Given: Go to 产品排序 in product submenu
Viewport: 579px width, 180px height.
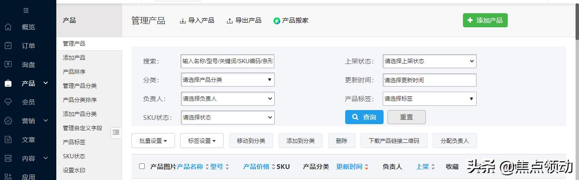Looking at the screenshot, I should pyautogui.click(x=74, y=72).
